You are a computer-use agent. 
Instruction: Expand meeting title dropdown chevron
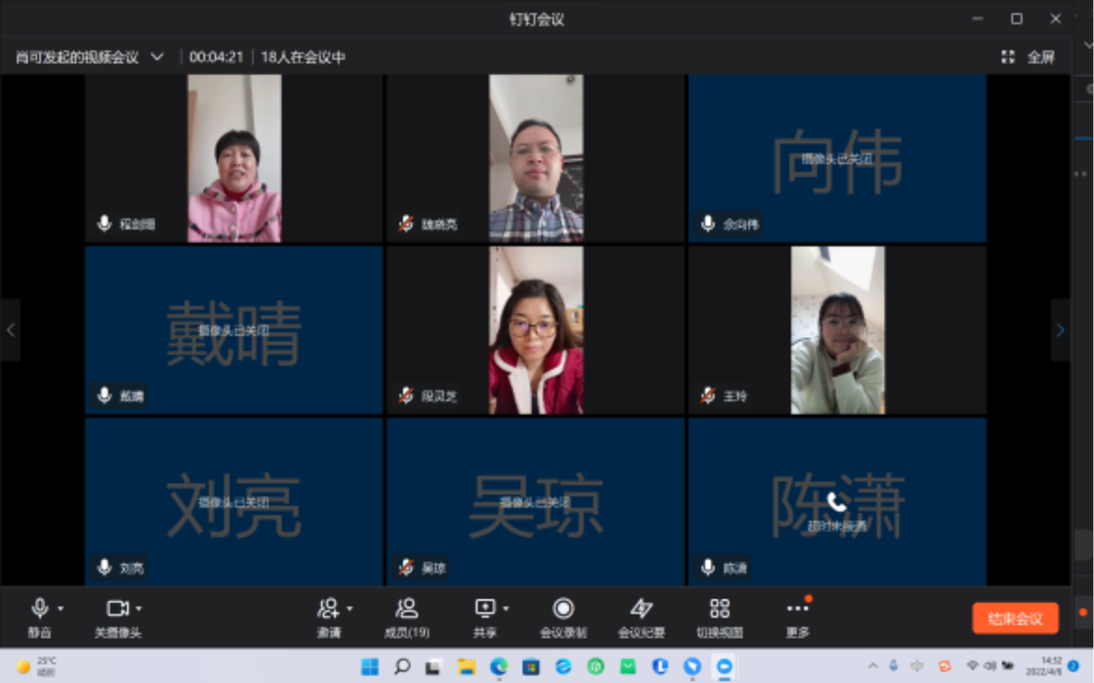tap(157, 57)
